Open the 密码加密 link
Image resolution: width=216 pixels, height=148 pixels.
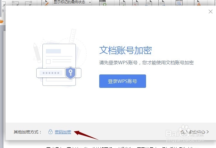(x=63, y=132)
